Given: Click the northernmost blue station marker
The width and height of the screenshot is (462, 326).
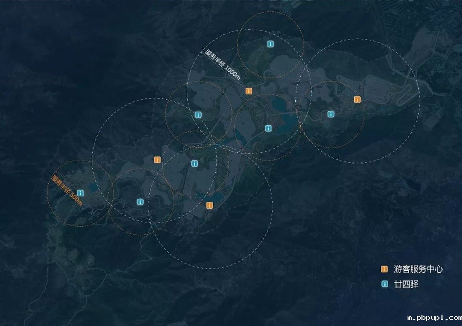Looking at the screenshot, I should click(271, 44).
